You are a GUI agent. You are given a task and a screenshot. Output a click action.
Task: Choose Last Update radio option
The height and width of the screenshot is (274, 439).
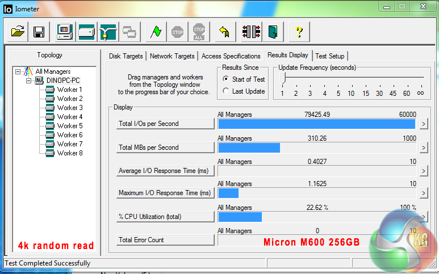(225, 91)
